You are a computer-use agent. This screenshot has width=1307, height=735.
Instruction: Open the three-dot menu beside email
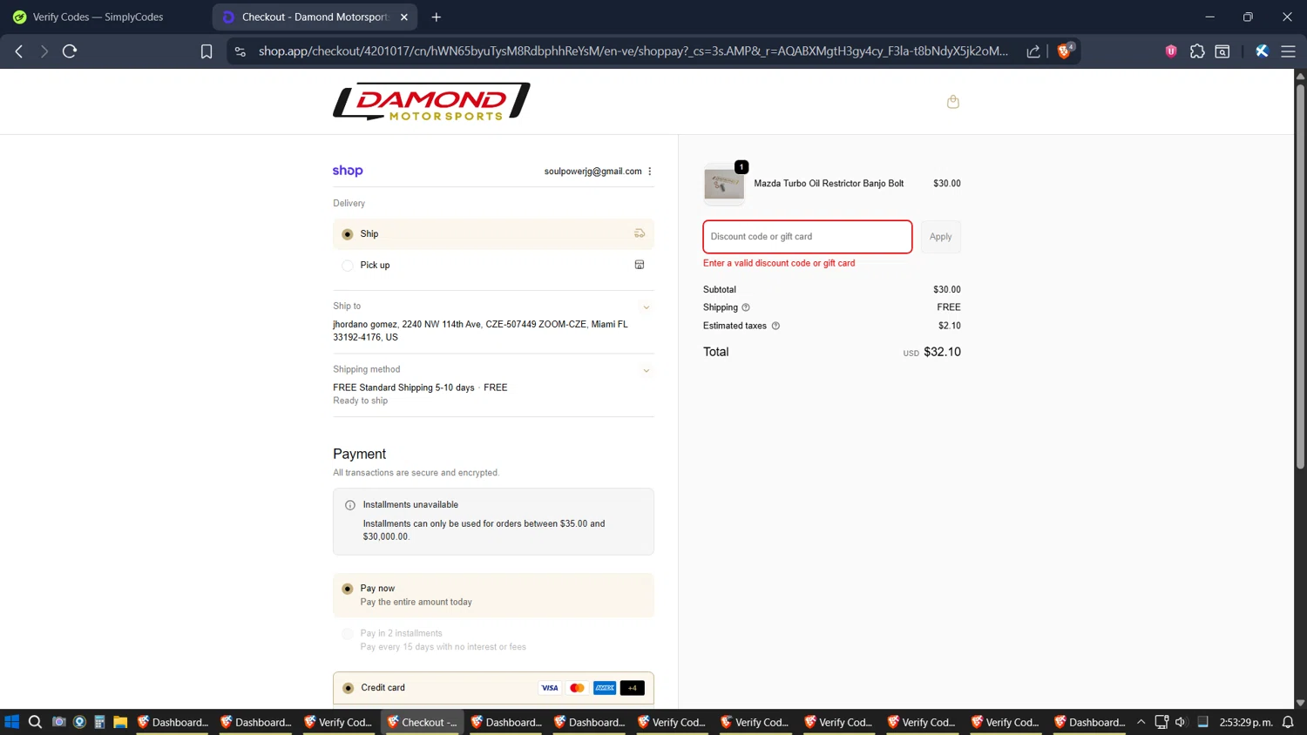click(x=650, y=172)
